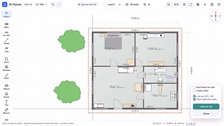This screenshot has height=126, width=224.
Task: Toggle the grid display icon
Action: coord(198,4)
